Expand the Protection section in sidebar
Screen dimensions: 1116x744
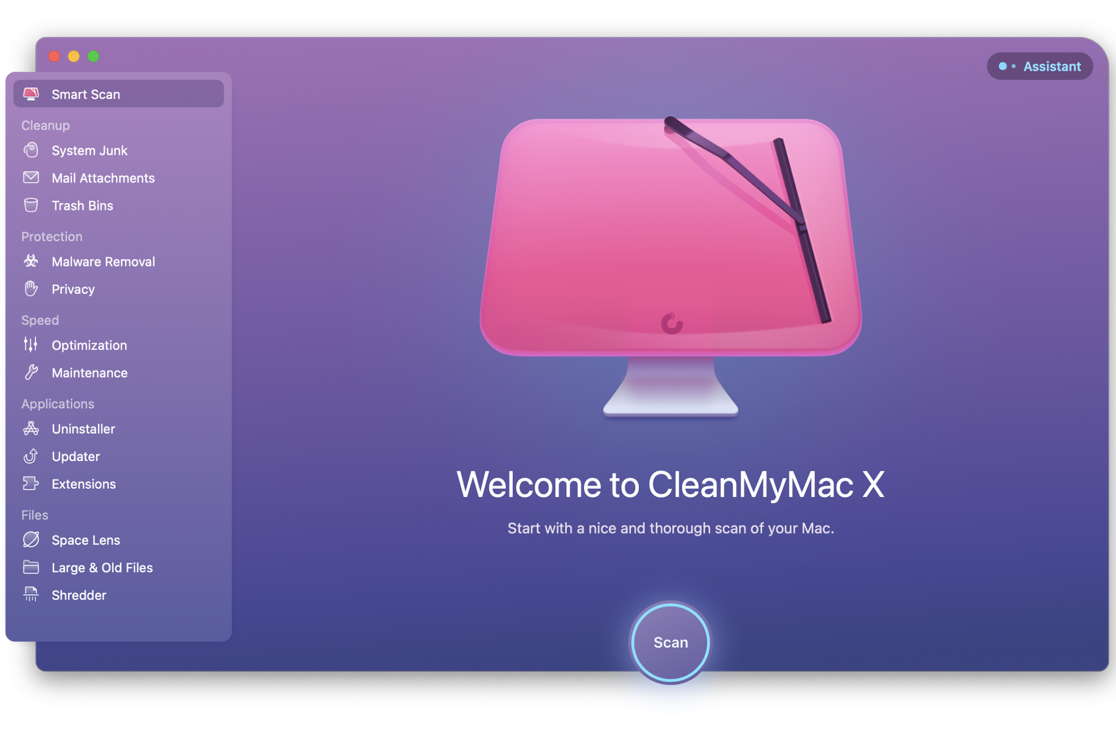(x=52, y=236)
